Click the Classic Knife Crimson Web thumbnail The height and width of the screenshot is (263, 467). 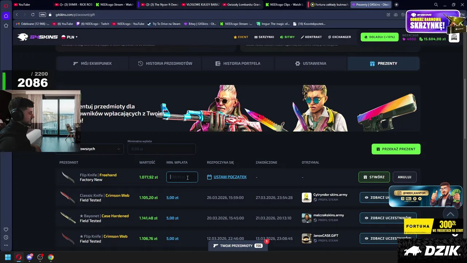coord(68,198)
